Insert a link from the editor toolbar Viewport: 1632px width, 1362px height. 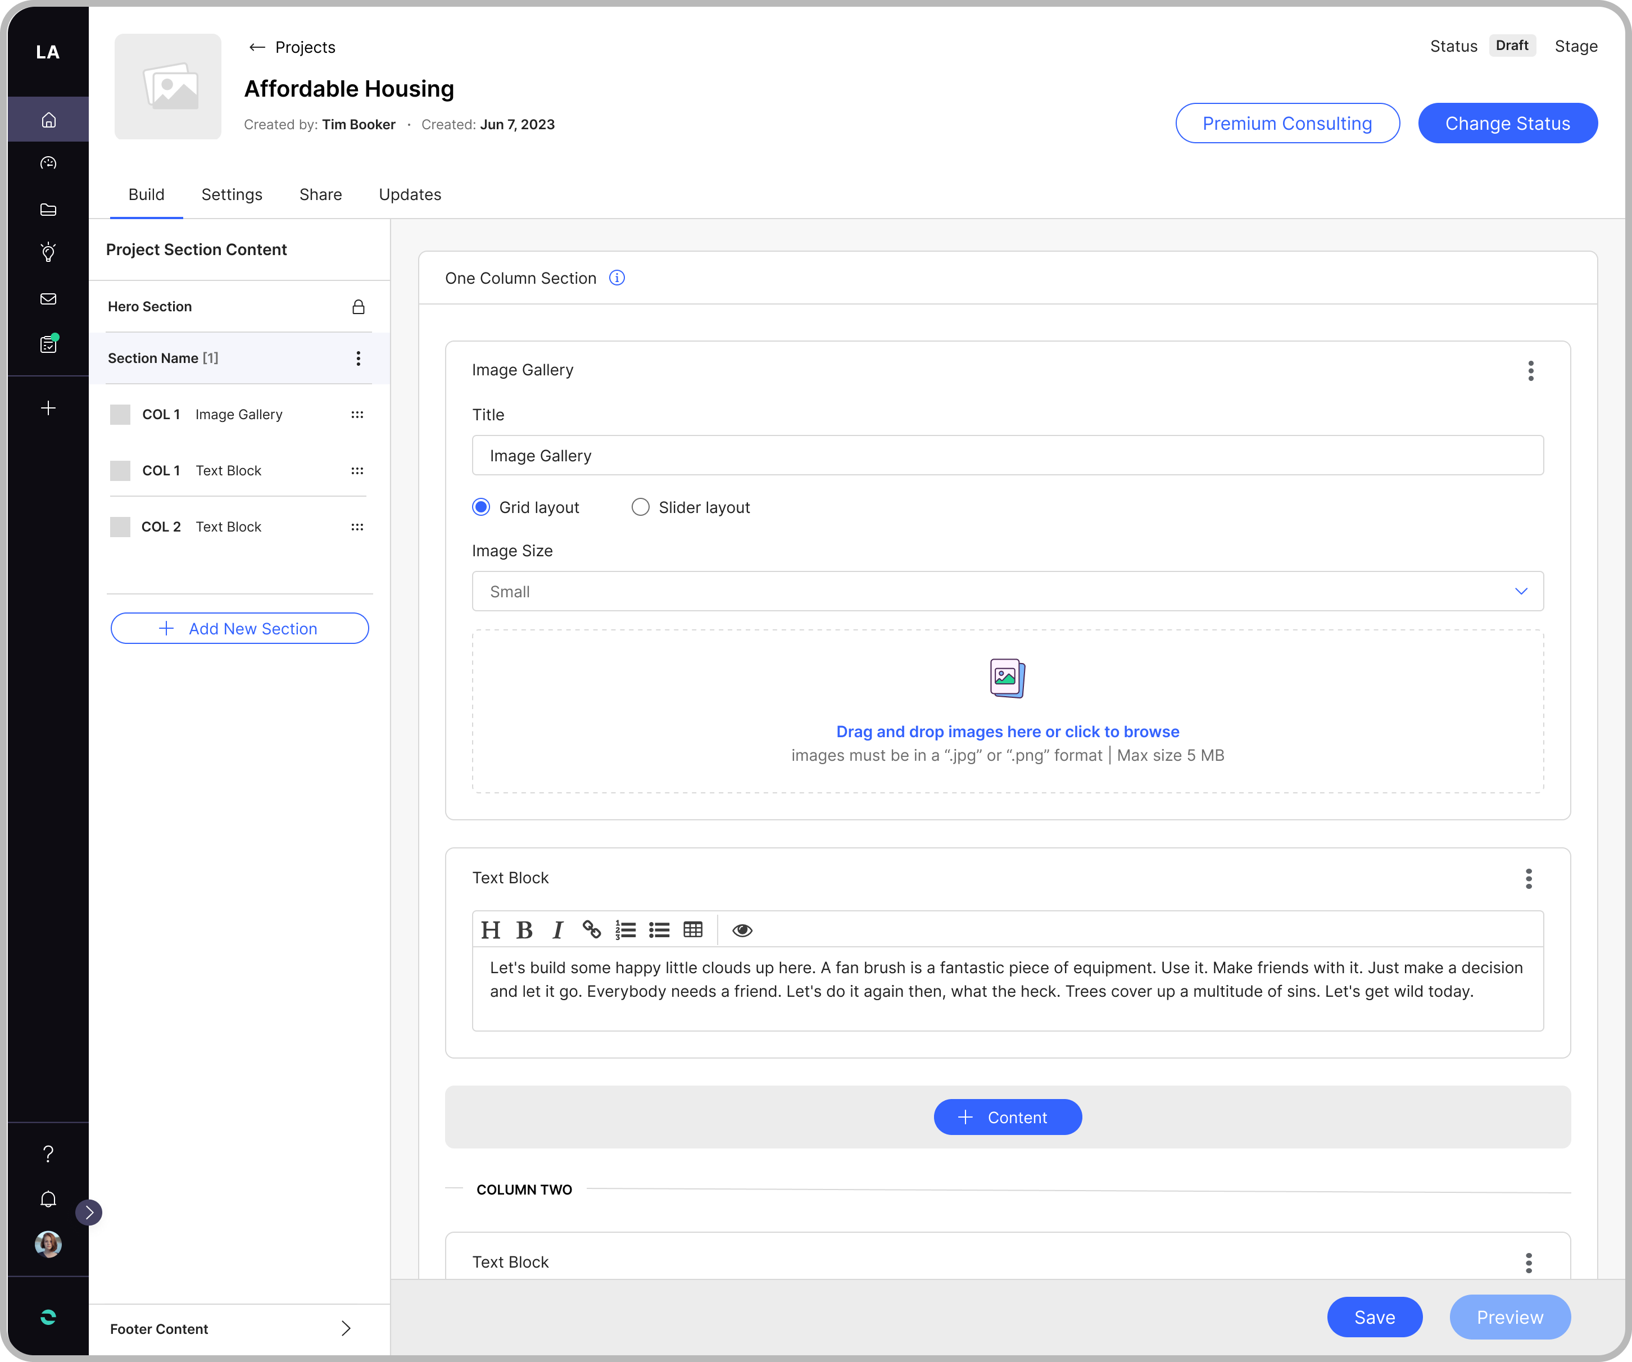591,930
